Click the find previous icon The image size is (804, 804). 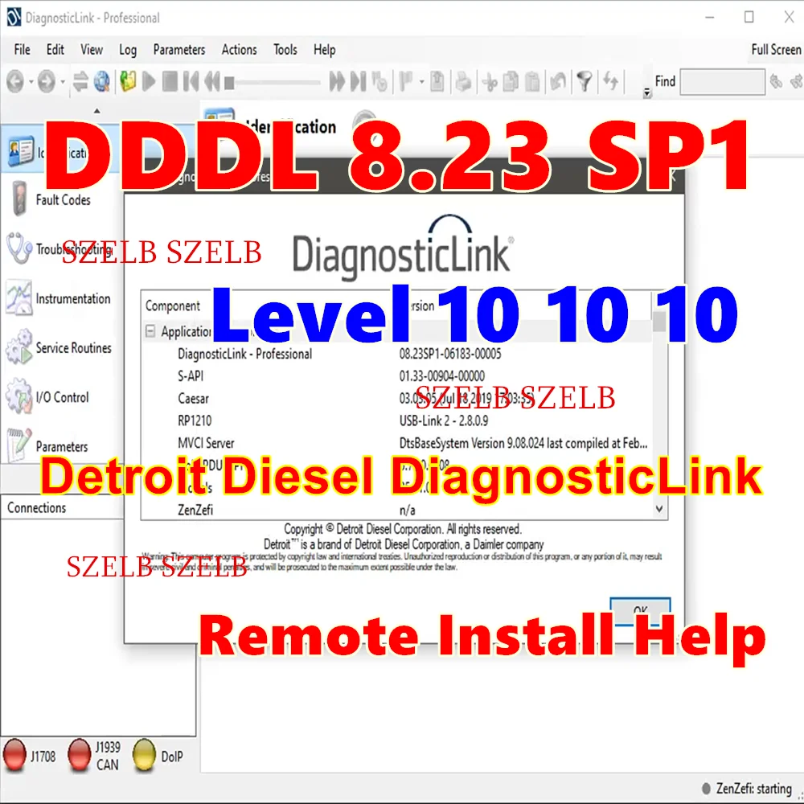pyautogui.click(x=777, y=81)
